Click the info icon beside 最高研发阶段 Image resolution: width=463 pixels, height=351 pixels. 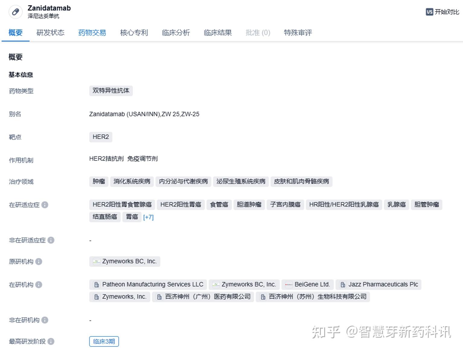pos(51,341)
